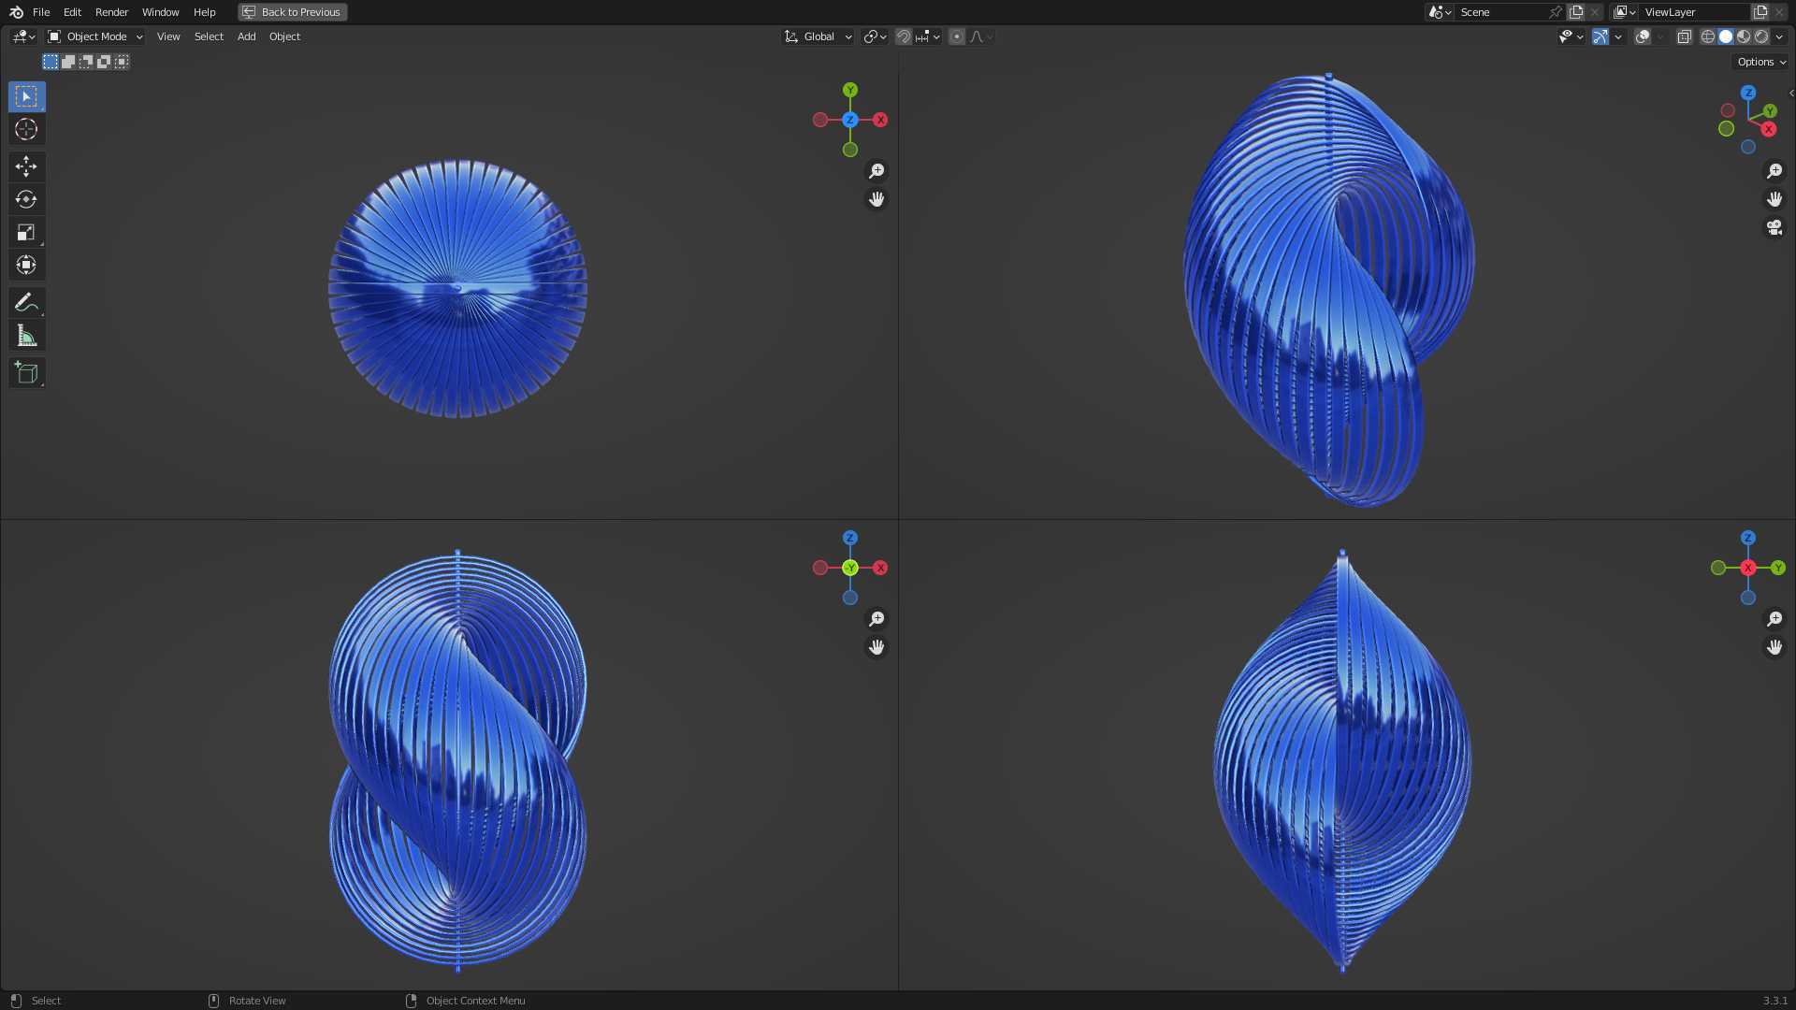Click pan hand icon in bottom-right viewport
The width and height of the screenshot is (1796, 1010).
pyautogui.click(x=1774, y=647)
